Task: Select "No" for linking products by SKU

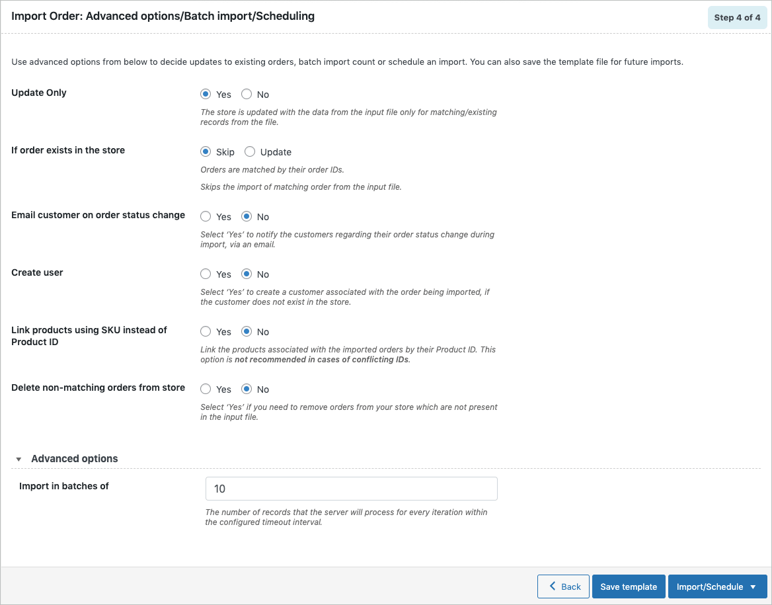Action: pos(247,331)
